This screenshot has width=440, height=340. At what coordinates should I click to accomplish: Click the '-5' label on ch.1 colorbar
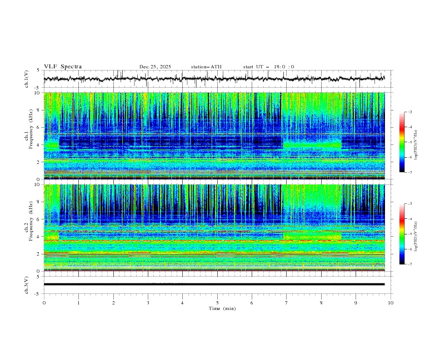point(410,142)
